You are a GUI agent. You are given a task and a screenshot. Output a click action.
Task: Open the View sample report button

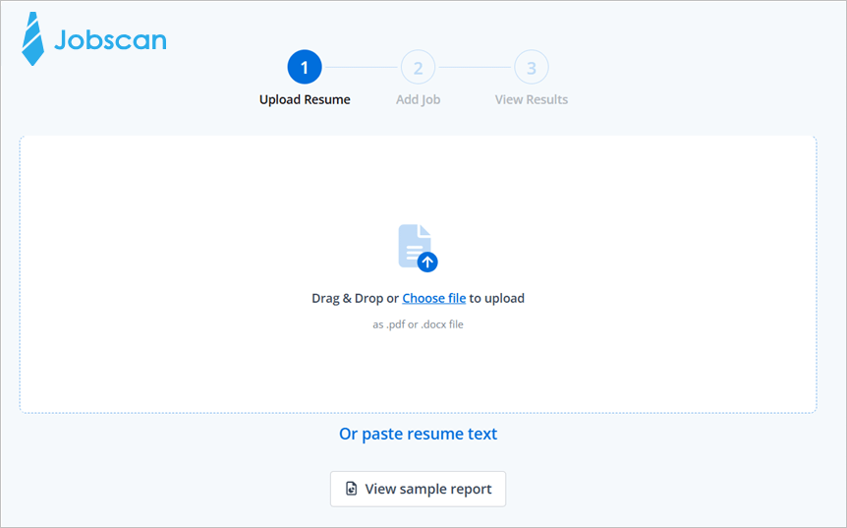(419, 489)
